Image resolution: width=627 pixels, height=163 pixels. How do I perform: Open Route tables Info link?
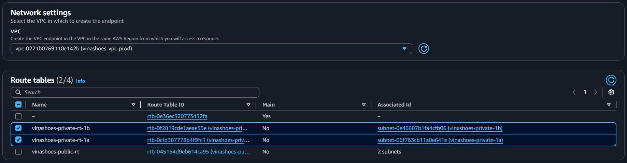(81, 81)
